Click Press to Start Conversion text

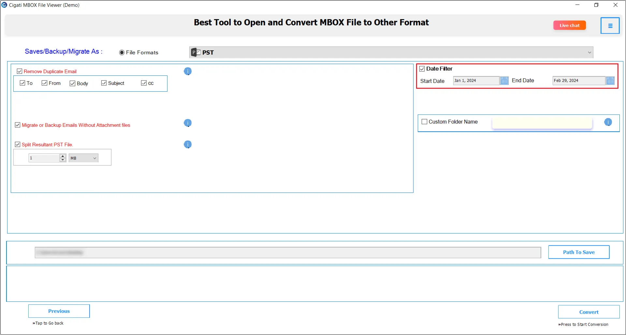point(583,324)
